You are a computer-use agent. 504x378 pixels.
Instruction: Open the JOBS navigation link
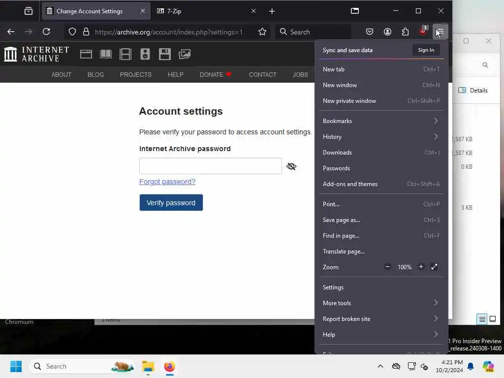pos(300,75)
